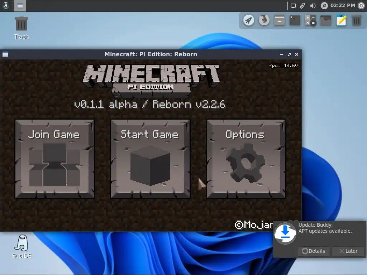Screen dimensions: 367x275
Task: Open the Trash desktop icon
Action: [22, 28]
